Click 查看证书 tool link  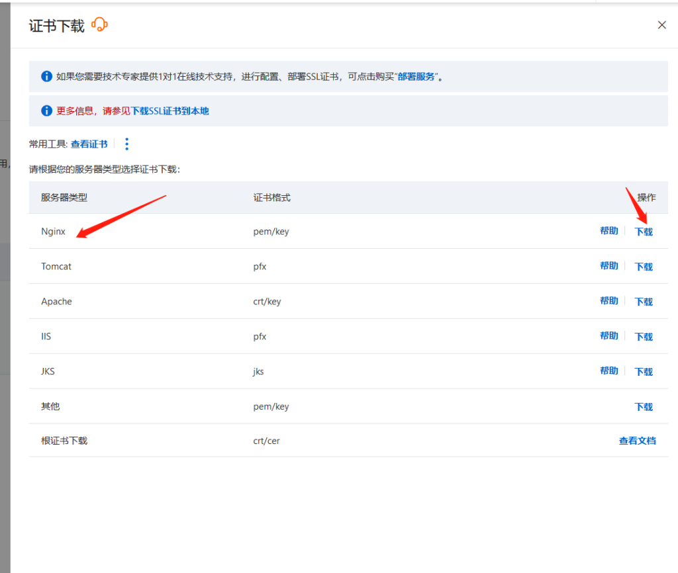[89, 144]
